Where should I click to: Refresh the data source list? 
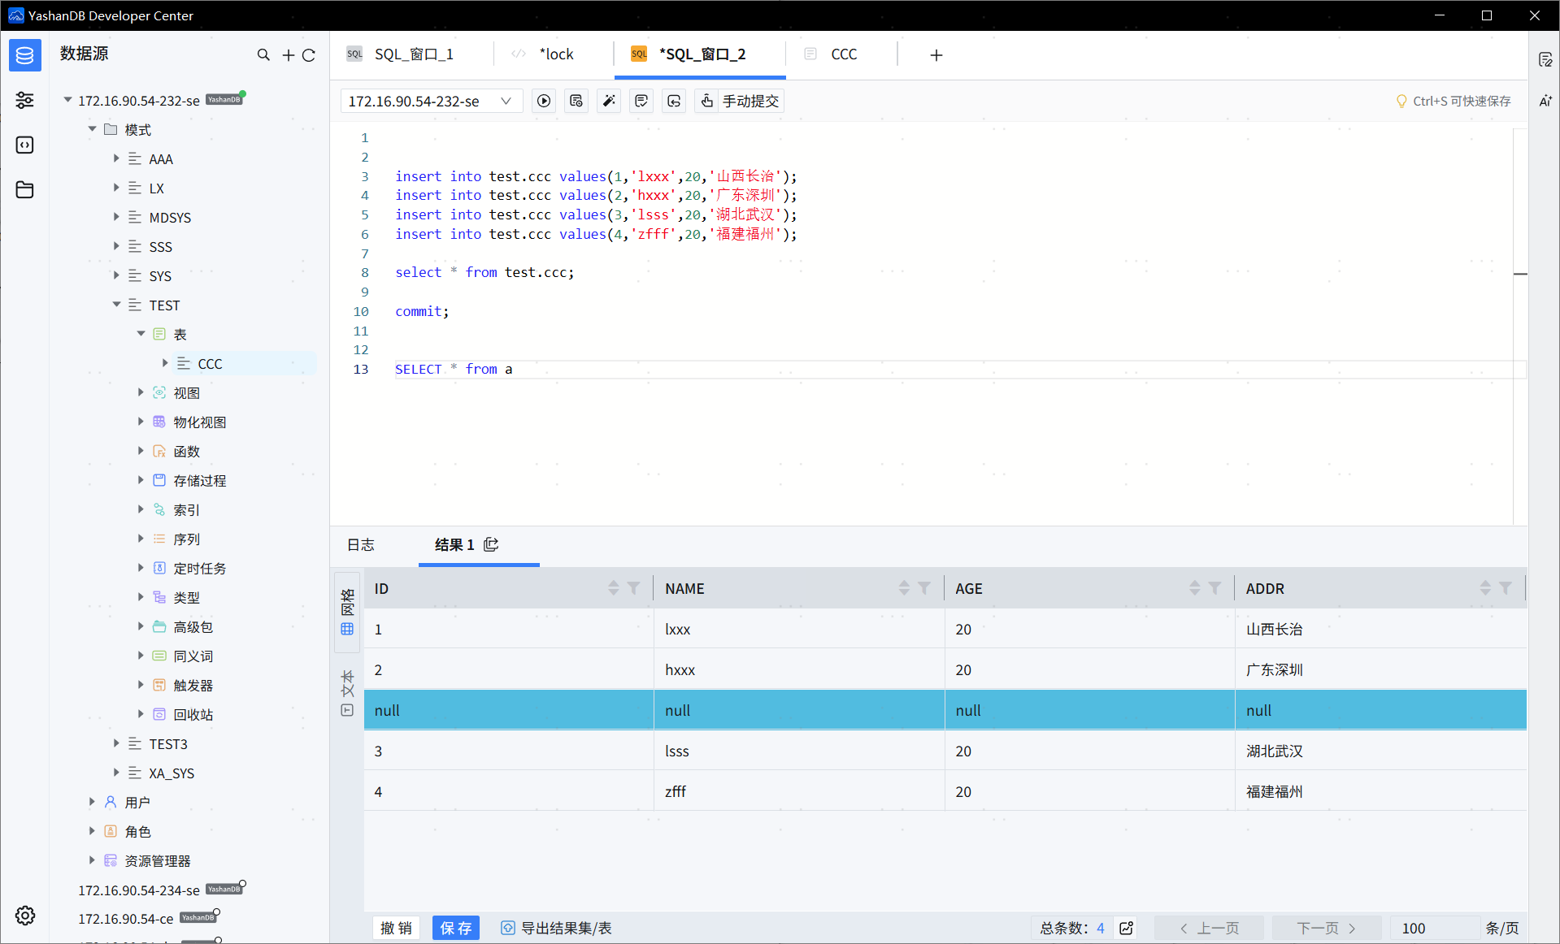tap(309, 55)
